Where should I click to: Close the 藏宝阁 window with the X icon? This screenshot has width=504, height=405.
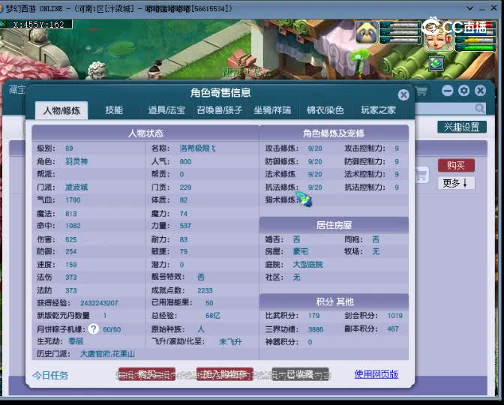[x=481, y=91]
